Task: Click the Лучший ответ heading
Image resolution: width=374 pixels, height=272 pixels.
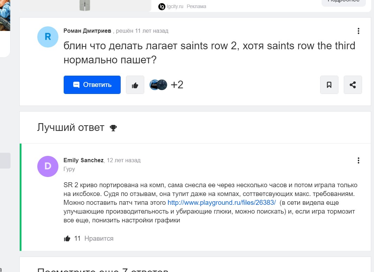Action: [x=71, y=127]
